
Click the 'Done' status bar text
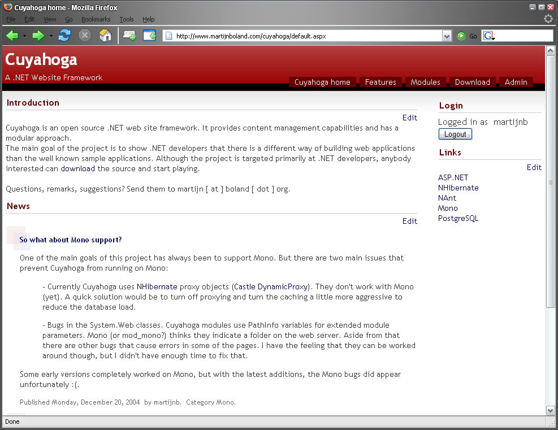(12, 422)
